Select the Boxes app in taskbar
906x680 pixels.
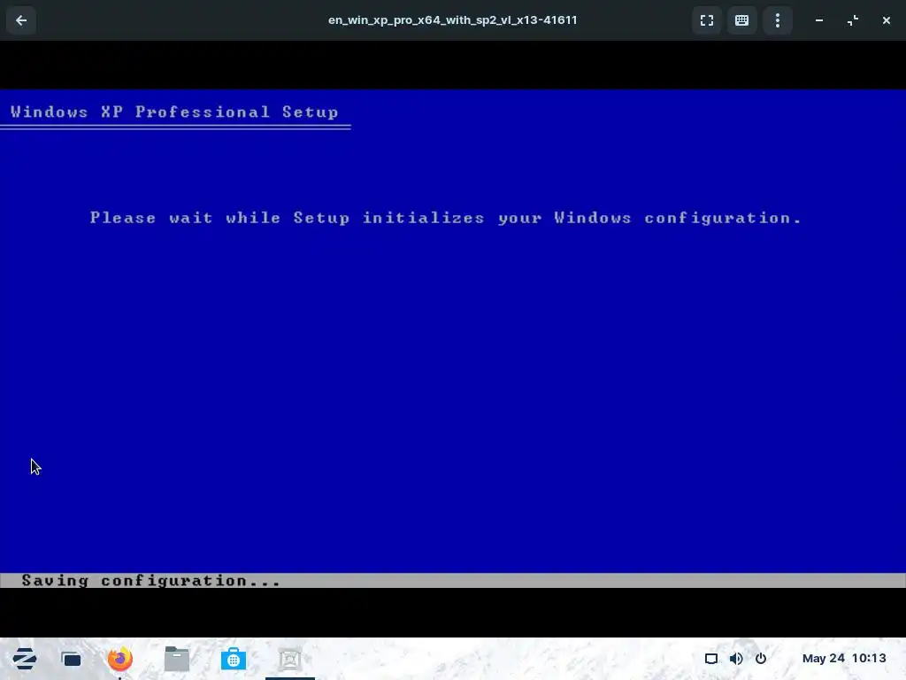pyautogui.click(x=290, y=659)
